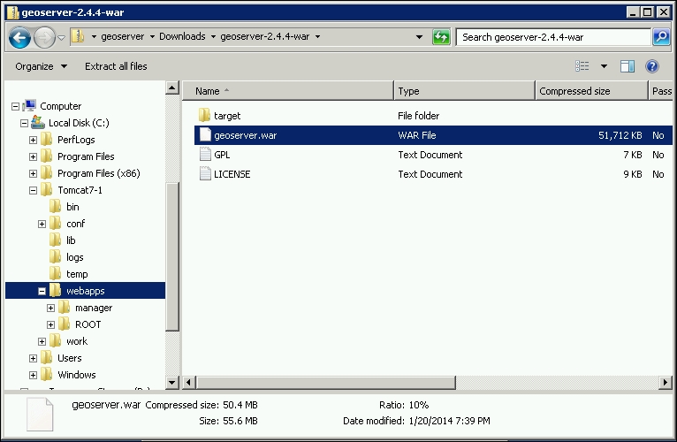Select geoserver breadcrumb in address bar
Viewport: 677px width, 442px height.
tap(123, 37)
